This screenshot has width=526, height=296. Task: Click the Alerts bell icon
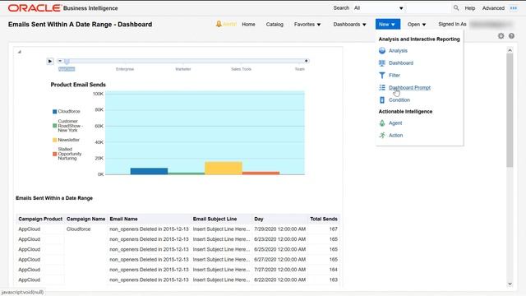[219, 24]
